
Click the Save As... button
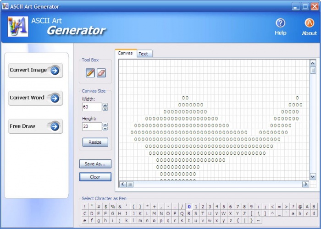click(95, 164)
